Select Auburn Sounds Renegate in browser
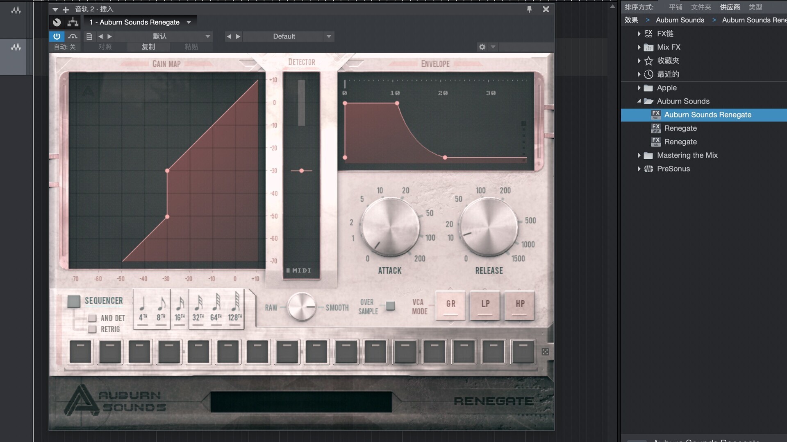 704,115
